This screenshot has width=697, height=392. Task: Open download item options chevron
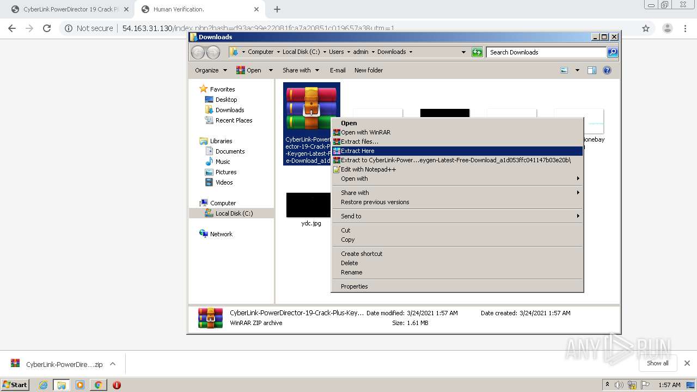coord(113,364)
